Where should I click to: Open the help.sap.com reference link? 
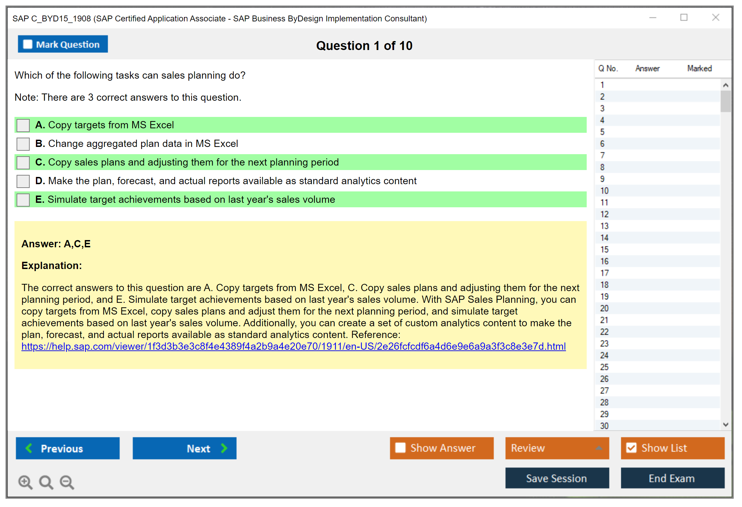pos(293,346)
